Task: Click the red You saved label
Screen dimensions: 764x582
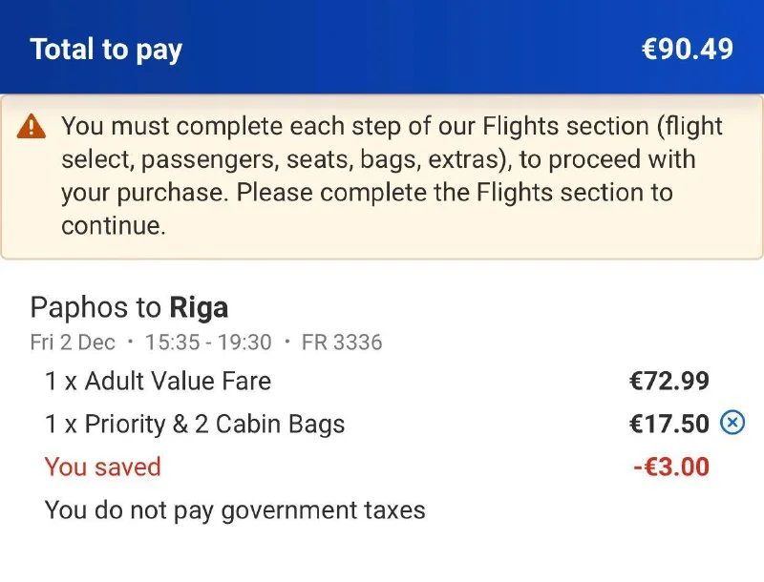Action: 102,468
